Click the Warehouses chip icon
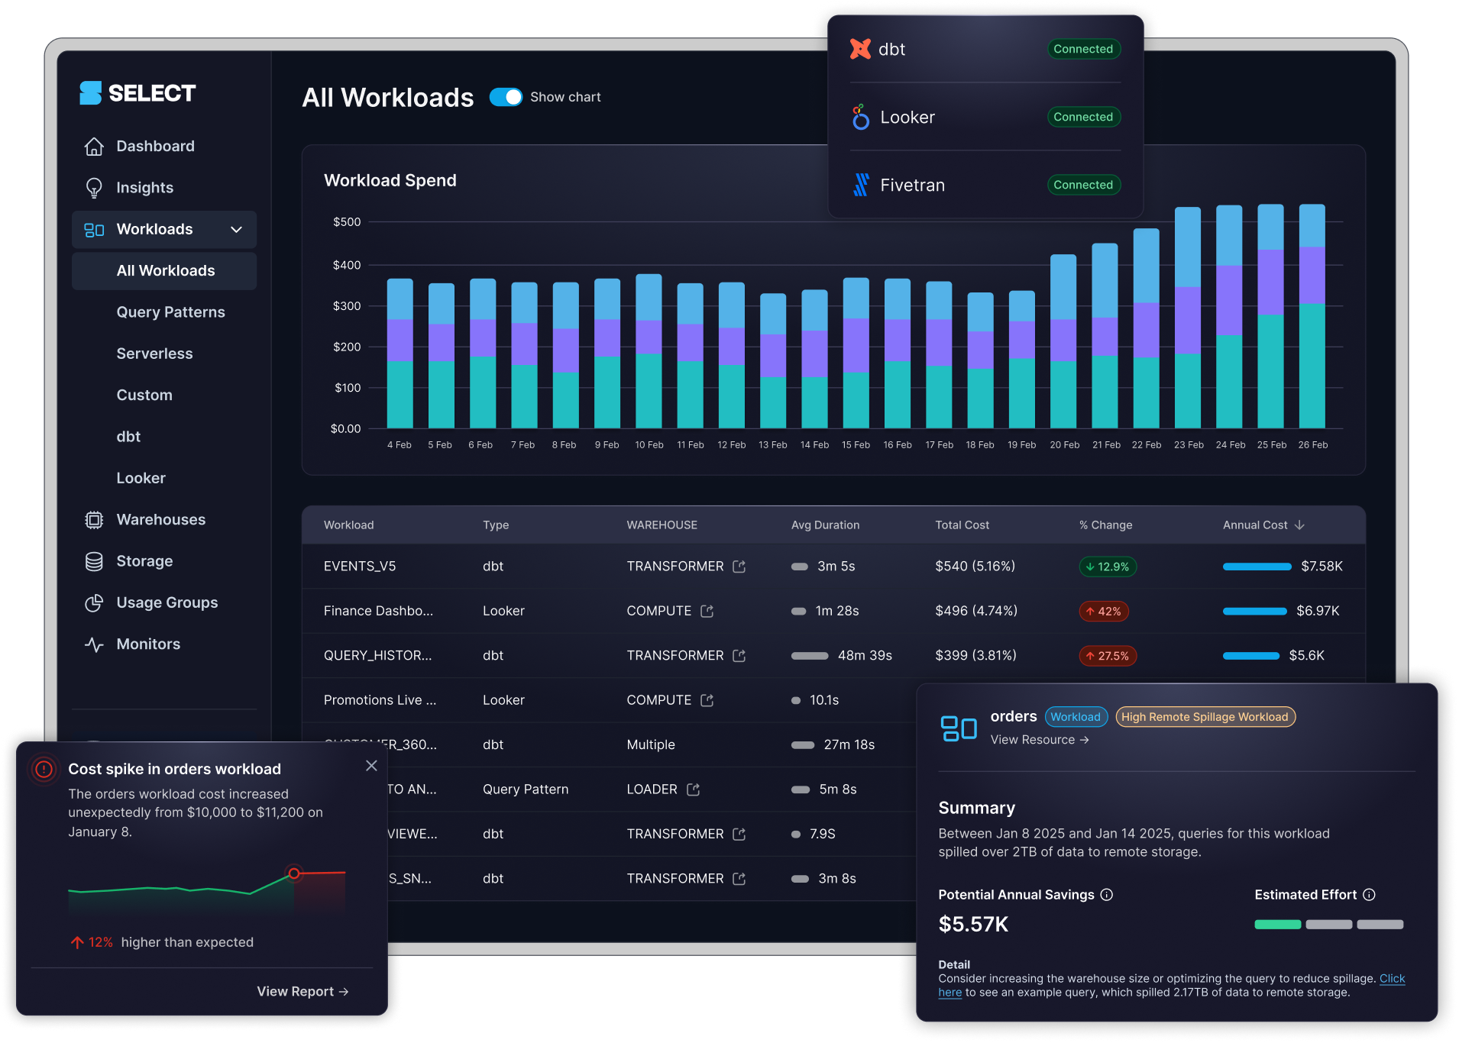The image size is (1459, 1043). point(94,520)
